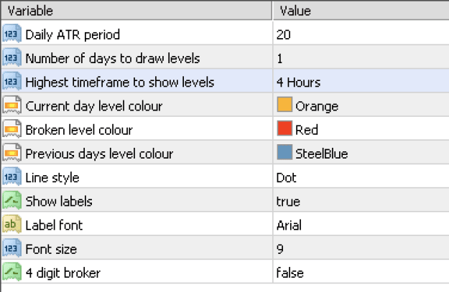Select the Line style label
This screenshot has width=449, height=292.
[52, 178]
